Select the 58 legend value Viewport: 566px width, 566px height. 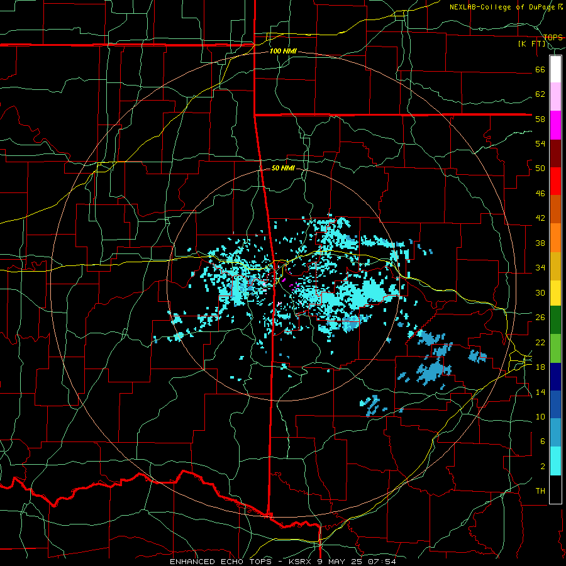coord(540,119)
